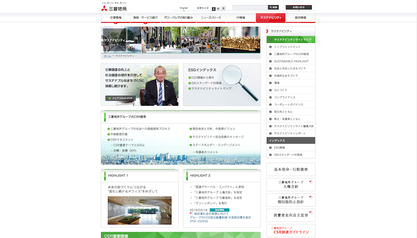The image size is (417, 238).
Task: Open グローバルでの取り組み navigation item
Action: point(178,18)
